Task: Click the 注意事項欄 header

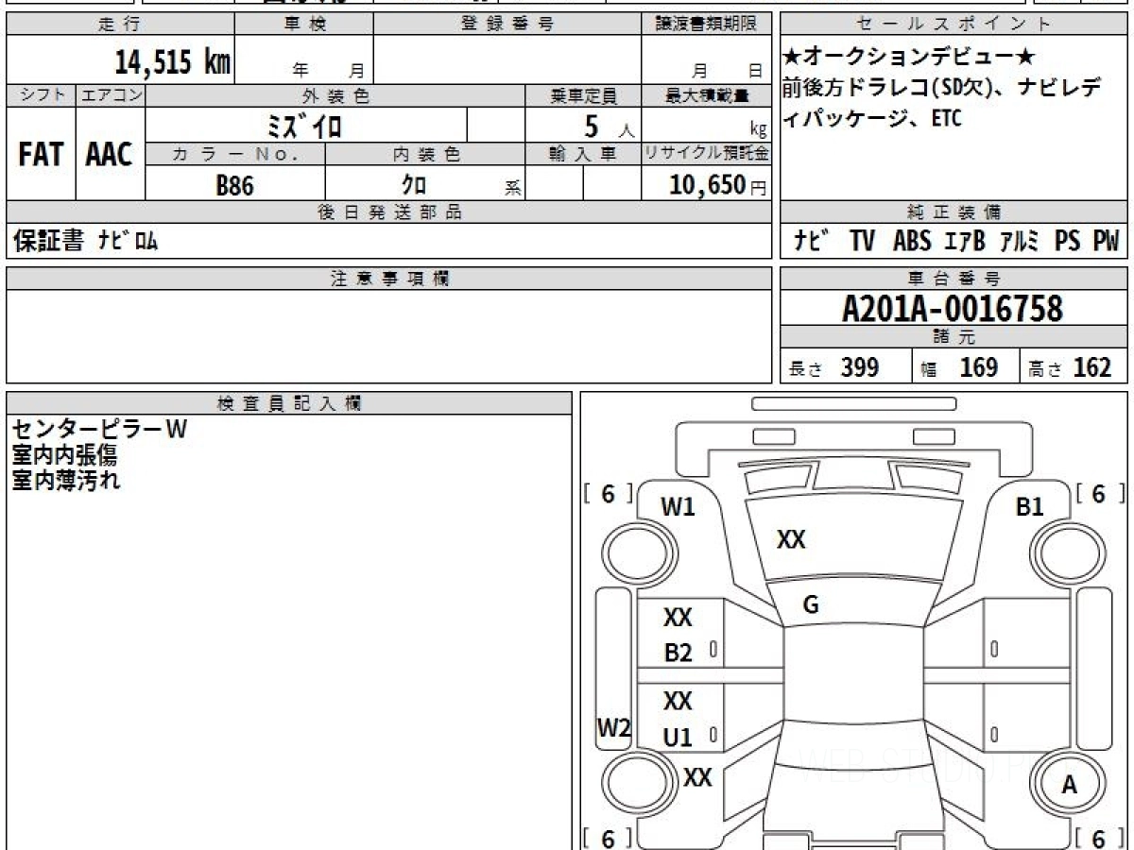Action: click(x=388, y=278)
